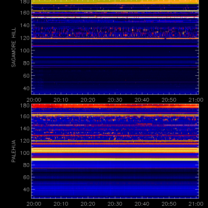Viewport: 208px width, 208px height.
Task: Pick the 20:30 time label under Sagamore Hill plot
Action: pos(115,100)
